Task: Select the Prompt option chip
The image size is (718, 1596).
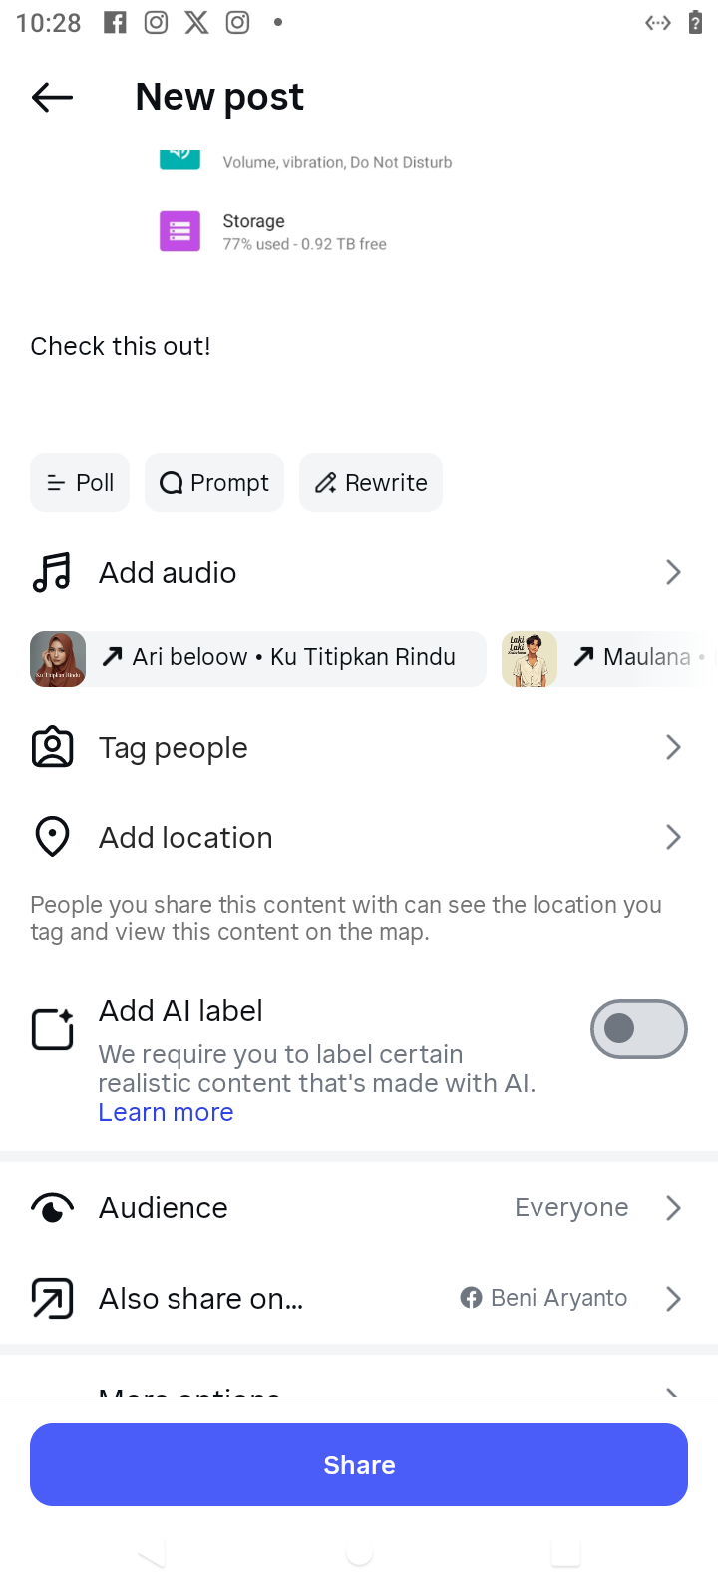Action: point(214,483)
